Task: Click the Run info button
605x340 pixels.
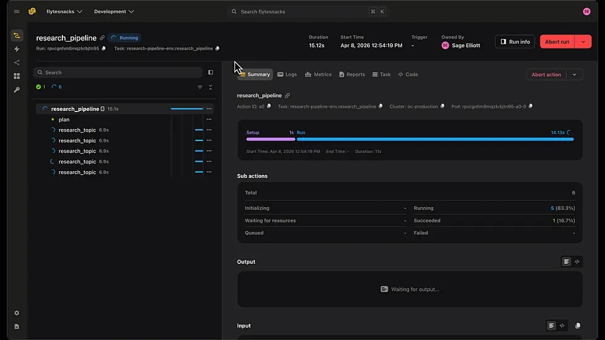Action: [515, 42]
